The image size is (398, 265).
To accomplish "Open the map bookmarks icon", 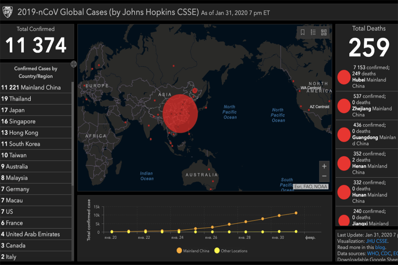I will [x=303, y=32].
